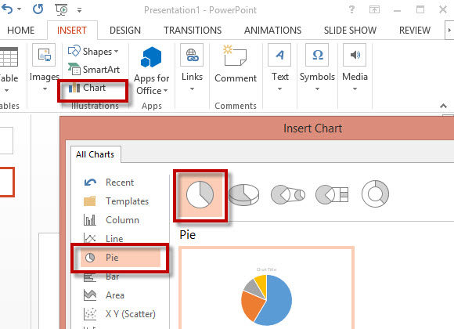The height and width of the screenshot is (329, 454).
Task: Go to the TRANSITIONS tab
Action: (193, 30)
